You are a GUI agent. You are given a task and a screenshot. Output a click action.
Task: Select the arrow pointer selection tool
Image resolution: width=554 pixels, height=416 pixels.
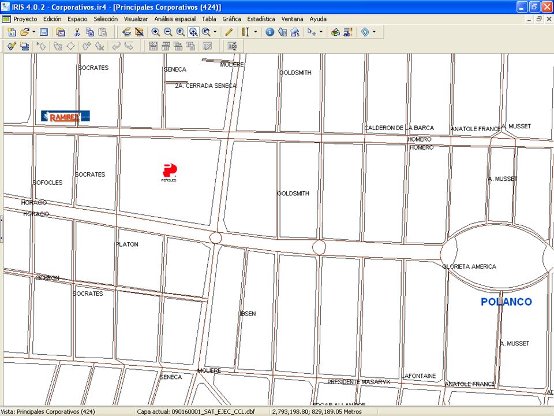[x=311, y=32]
